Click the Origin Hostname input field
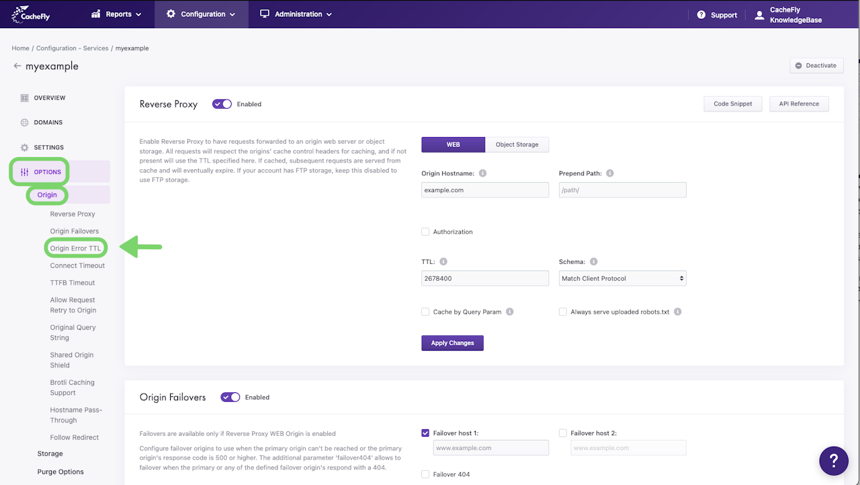860x485 pixels. tap(485, 190)
